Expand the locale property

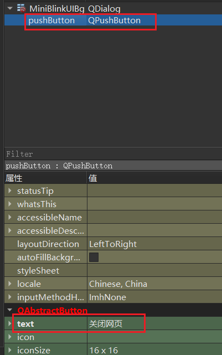[x=10, y=284]
